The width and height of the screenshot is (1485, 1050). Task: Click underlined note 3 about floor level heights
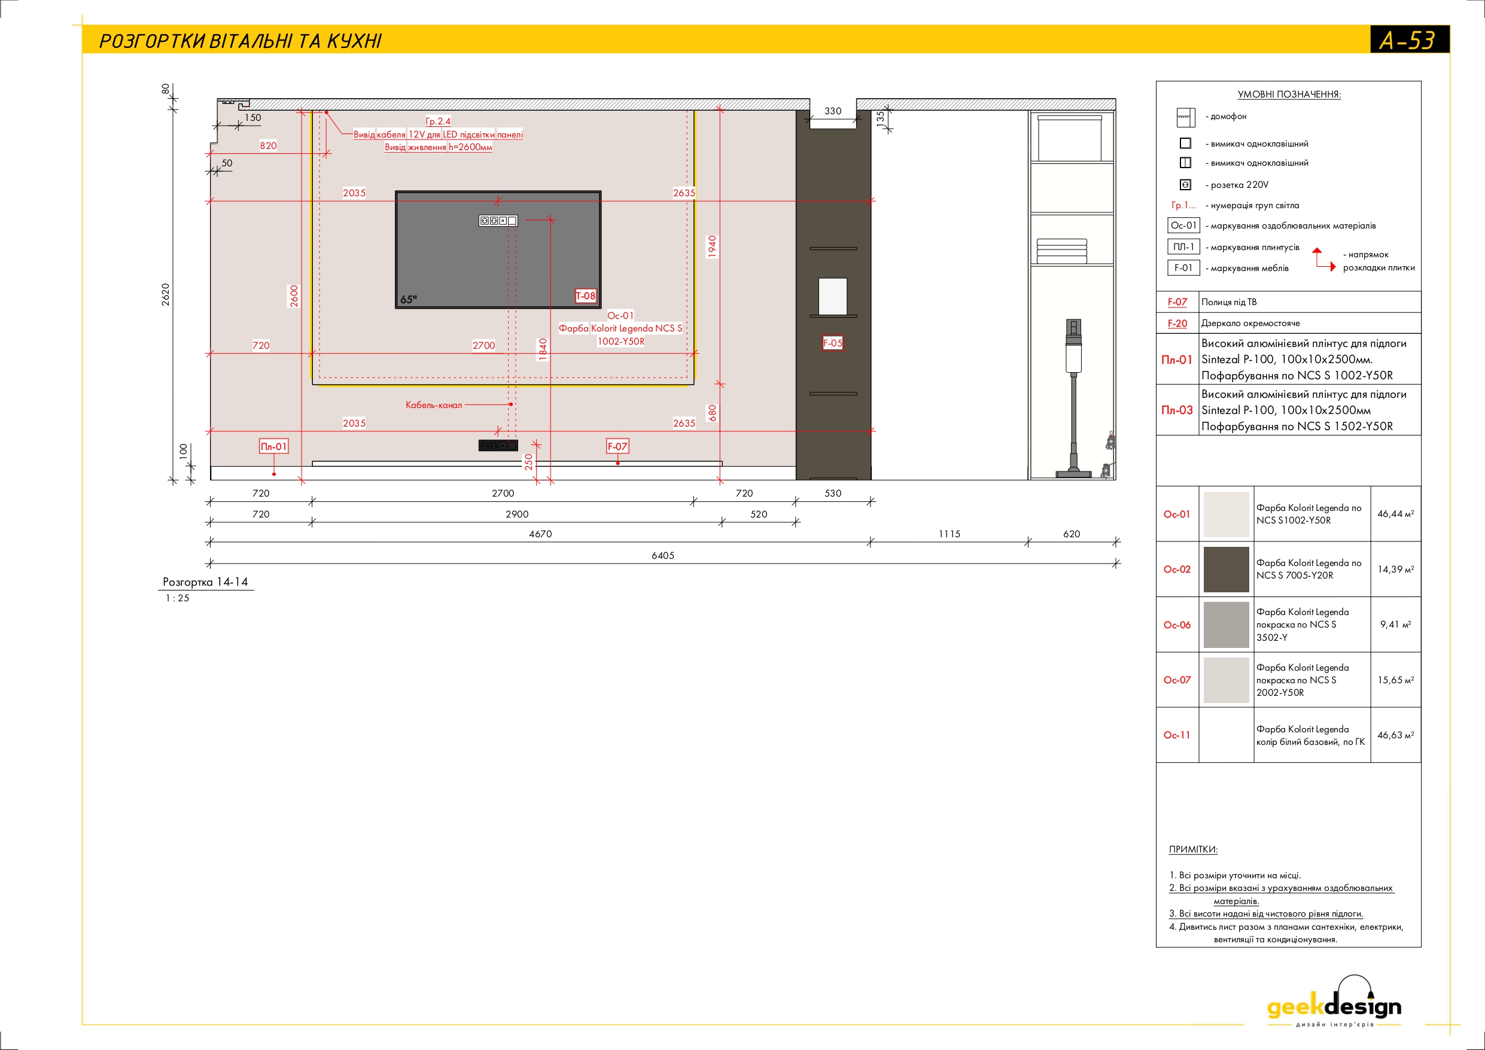click(x=1266, y=914)
